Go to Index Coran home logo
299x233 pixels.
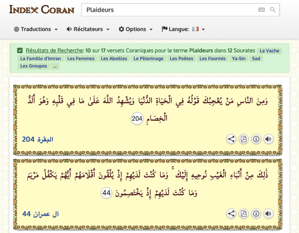pos(42,9)
